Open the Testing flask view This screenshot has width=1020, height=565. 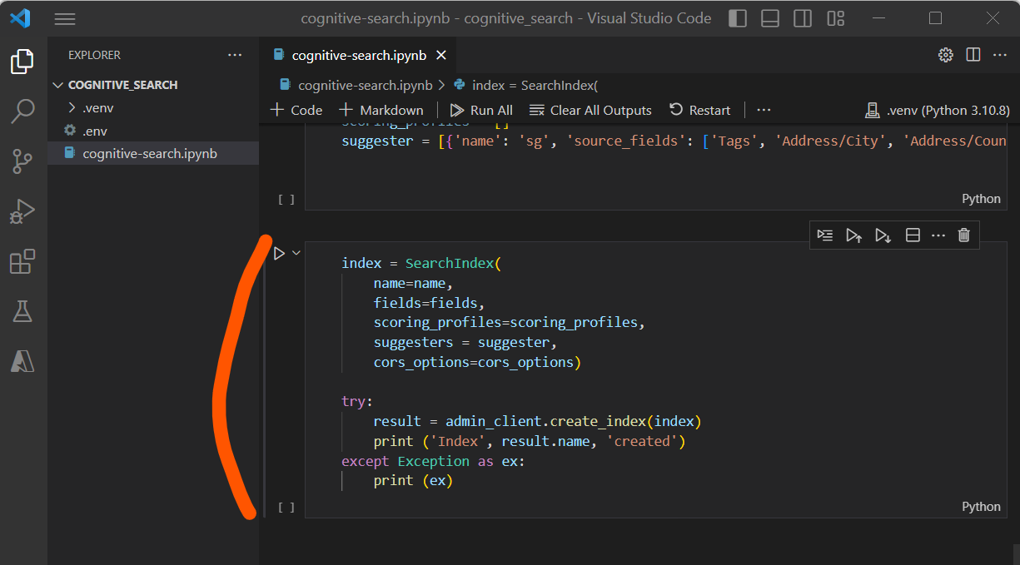[22, 311]
